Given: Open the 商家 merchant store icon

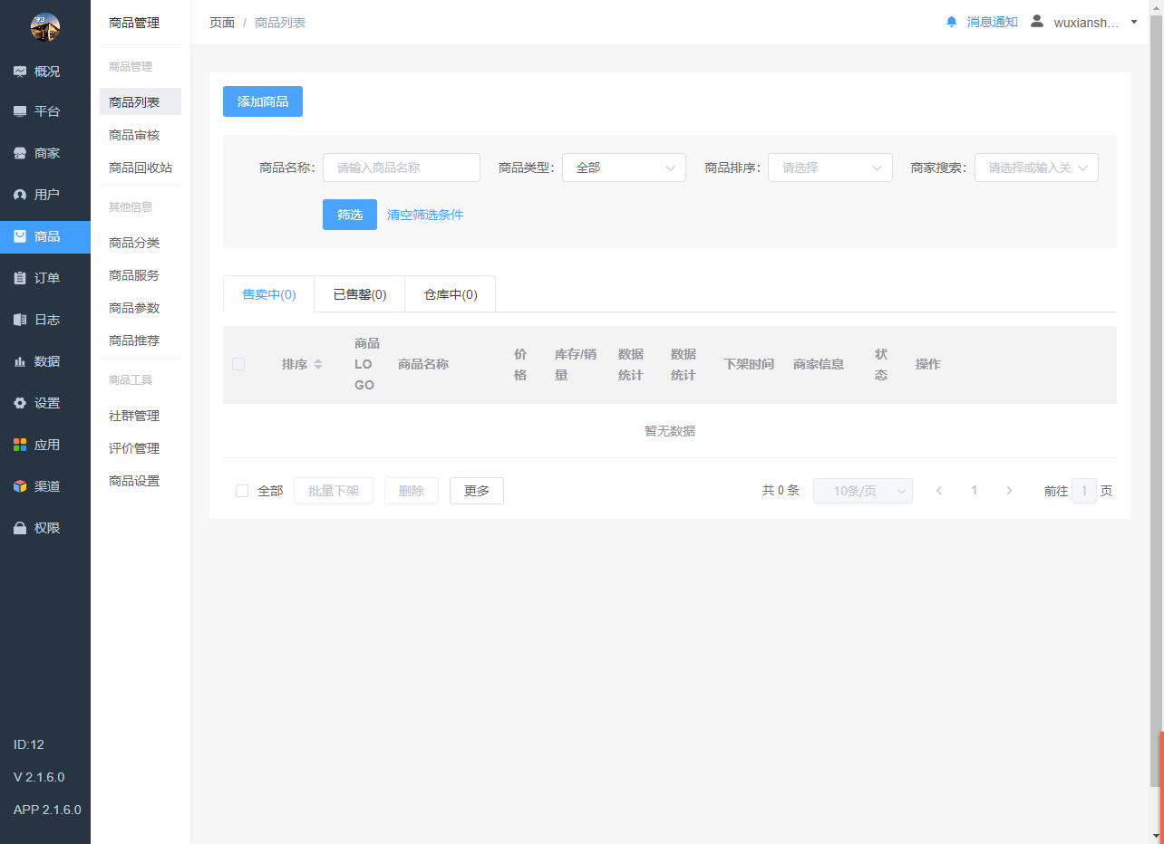Looking at the screenshot, I should [20, 153].
